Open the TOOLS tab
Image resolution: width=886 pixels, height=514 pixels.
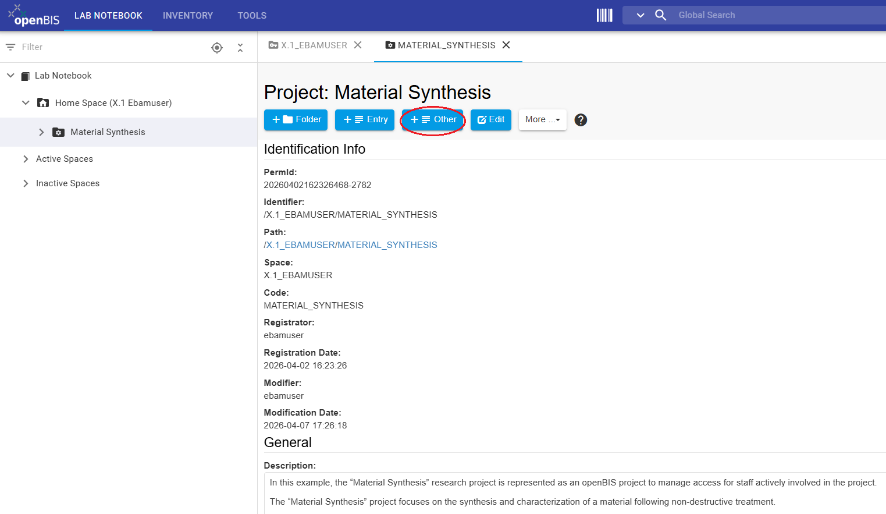pyautogui.click(x=252, y=16)
